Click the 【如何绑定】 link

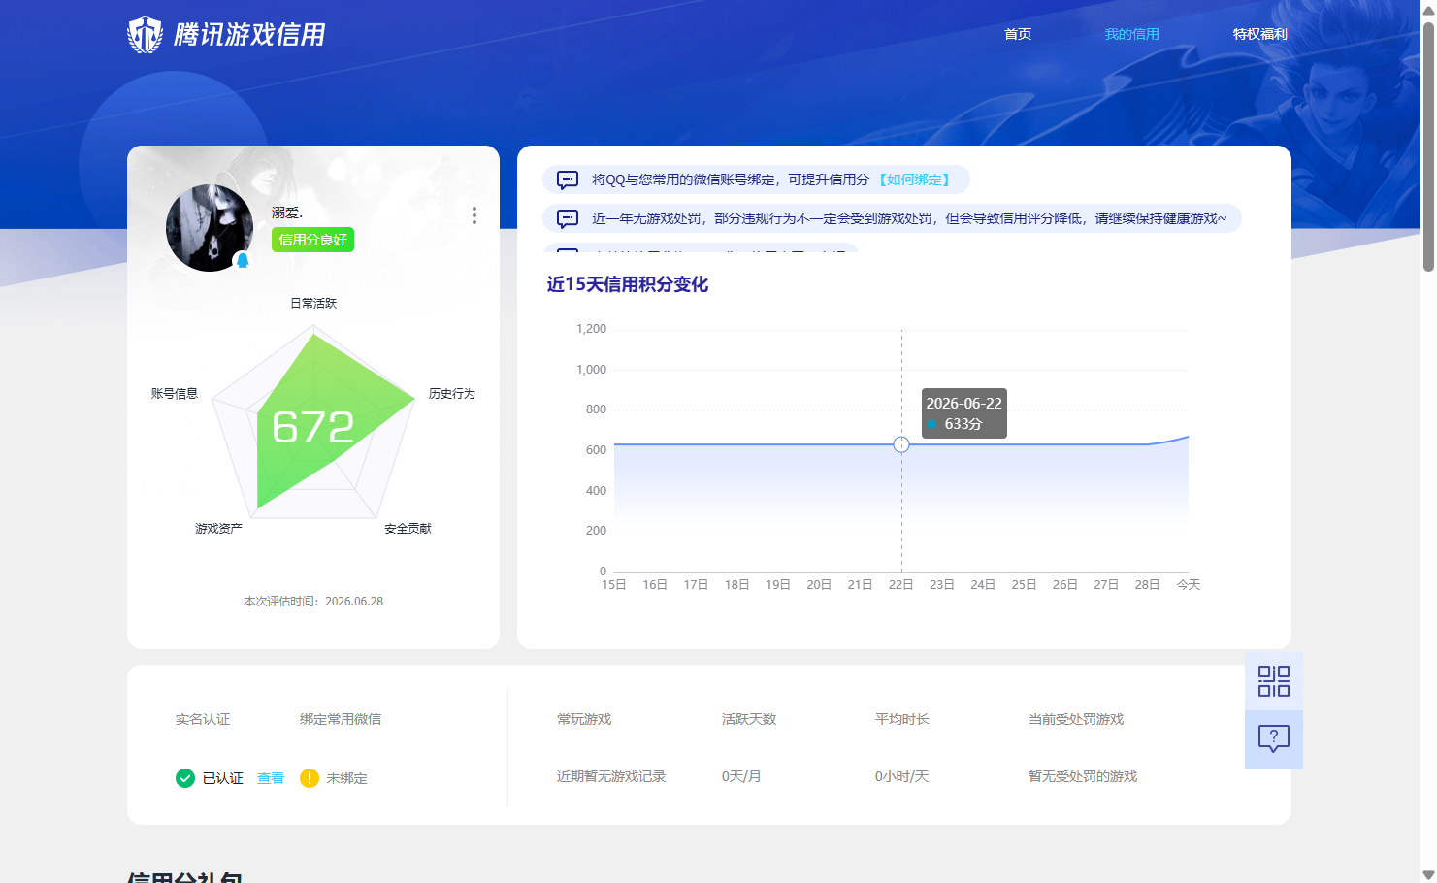(x=915, y=180)
